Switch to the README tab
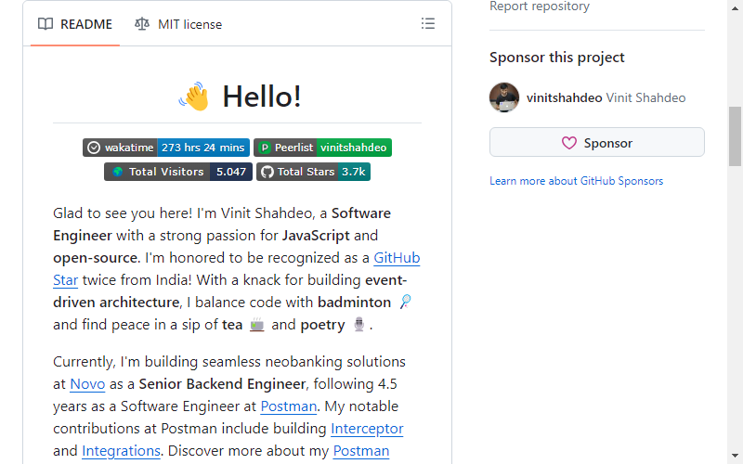The image size is (743, 464). coord(75,24)
